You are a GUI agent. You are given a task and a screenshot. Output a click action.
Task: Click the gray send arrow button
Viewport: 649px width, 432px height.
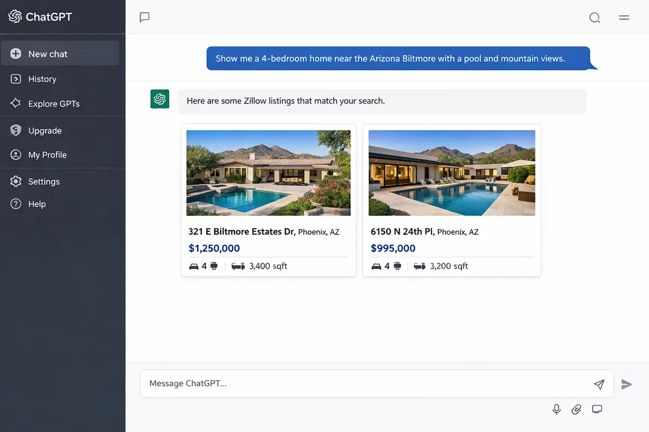(x=626, y=384)
